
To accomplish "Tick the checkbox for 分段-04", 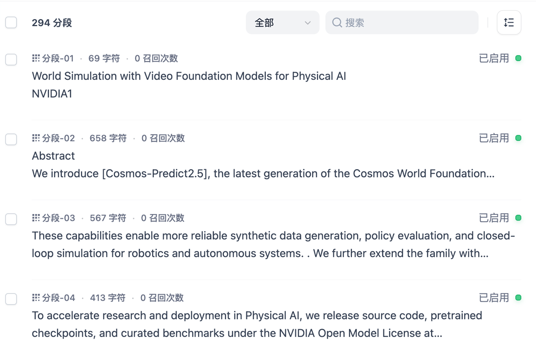I will [x=11, y=299].
